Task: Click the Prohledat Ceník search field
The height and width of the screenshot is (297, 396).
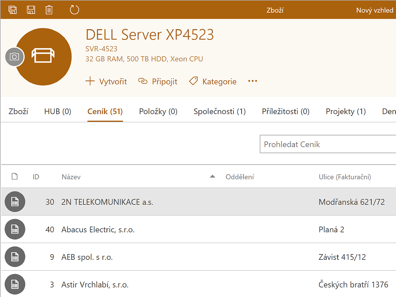Action: pos(328,144)
